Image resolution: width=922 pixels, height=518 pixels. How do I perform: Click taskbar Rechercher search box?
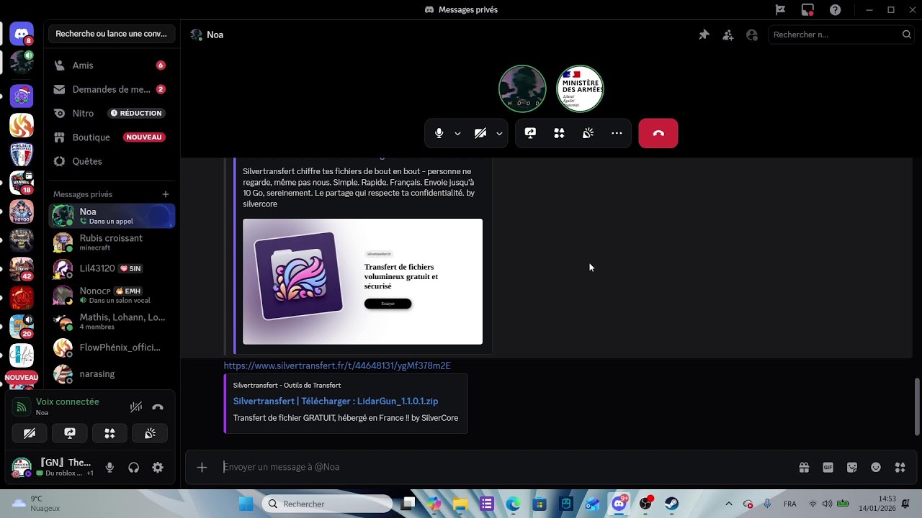(x=328, y=504)
